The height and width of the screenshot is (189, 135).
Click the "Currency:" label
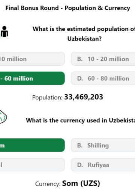point(48,184)
